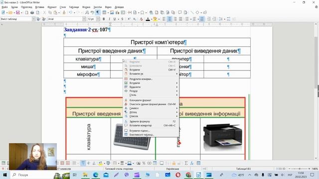Click the Insert chart icon
Viewport: 319px width, 179px height.
pos(118,12)
